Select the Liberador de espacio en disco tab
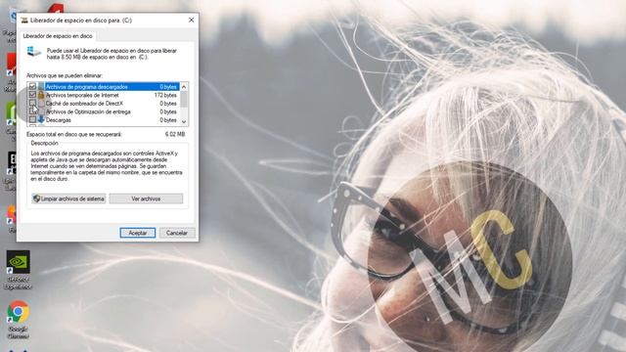The width and height of the screenshot is (626, 352). [58, 36]
